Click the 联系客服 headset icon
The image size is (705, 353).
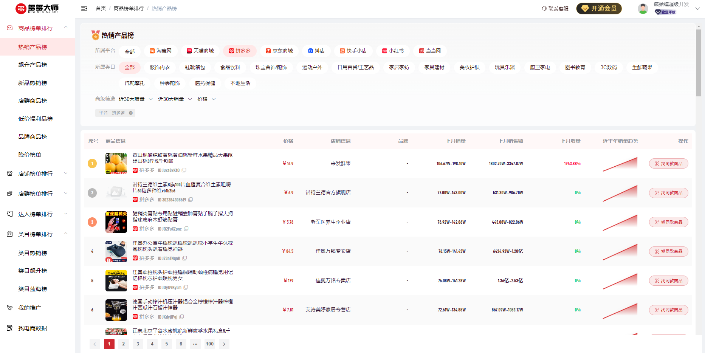544,8
